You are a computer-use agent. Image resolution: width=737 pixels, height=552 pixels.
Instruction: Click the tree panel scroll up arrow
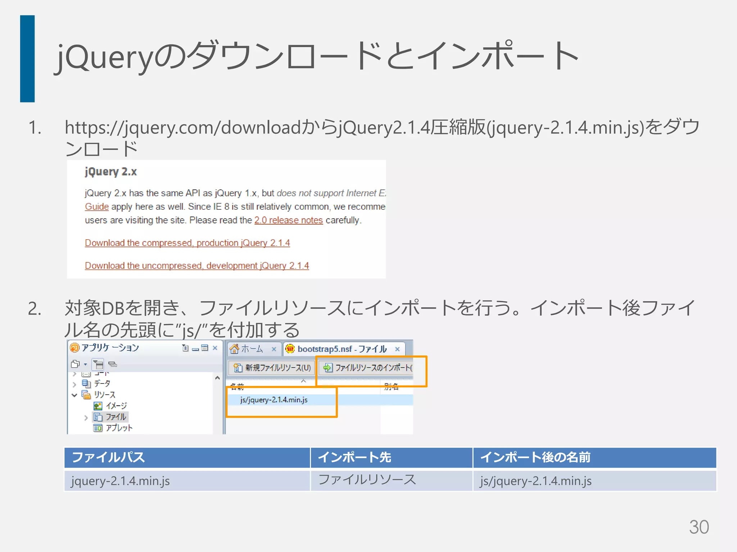pyautogui.click(x=217, y=378)
